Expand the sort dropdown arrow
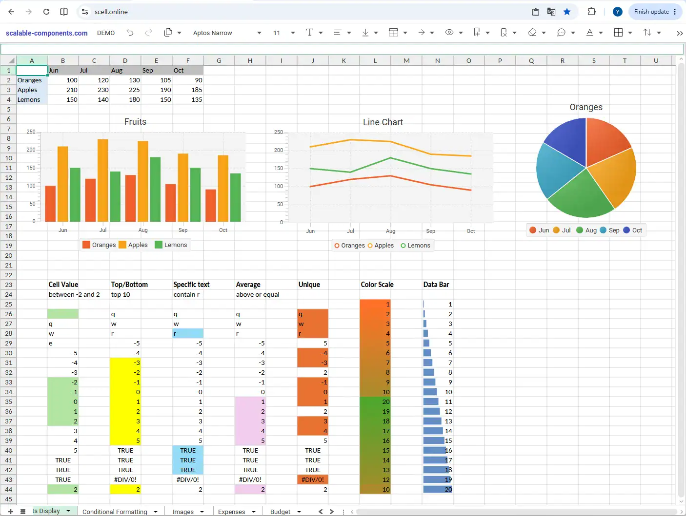Screen dimensions: 686x516 659,33
